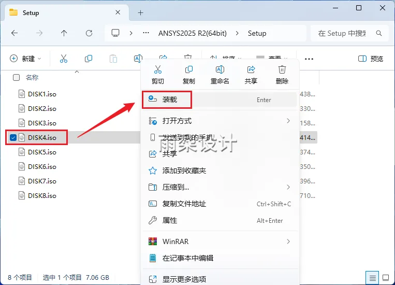This screenshot has height=285, width=395.
Task: Select the DISK1.iso file
Action: (x=42, y=94)
